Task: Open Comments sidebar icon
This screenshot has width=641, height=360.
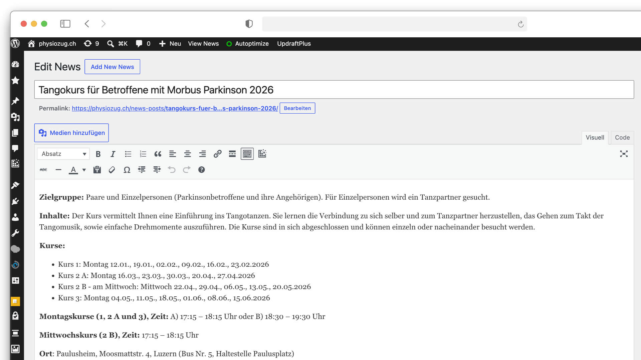Action: (x=15, y=148)
